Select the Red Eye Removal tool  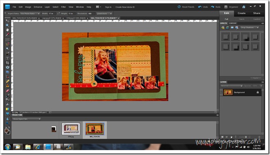pos(7,77)
